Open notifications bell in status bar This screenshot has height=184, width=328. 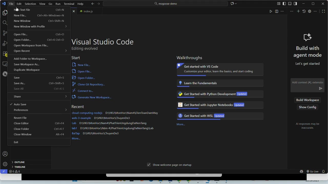323,171
